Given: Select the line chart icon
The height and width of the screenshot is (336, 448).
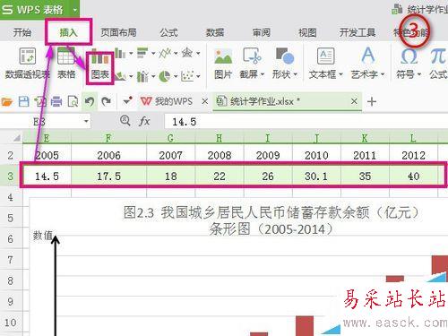Looking at the screenshot, I should click(x=165, y=54).
